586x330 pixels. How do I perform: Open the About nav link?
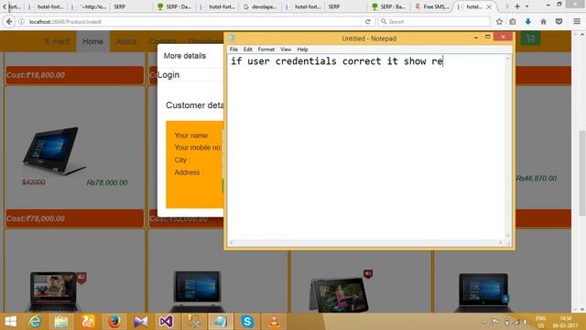tap(126, 41)
